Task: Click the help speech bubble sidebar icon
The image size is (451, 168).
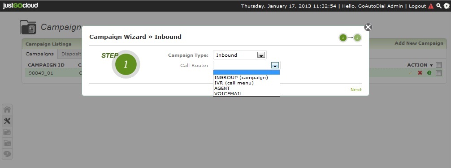Action: [7, 154]
